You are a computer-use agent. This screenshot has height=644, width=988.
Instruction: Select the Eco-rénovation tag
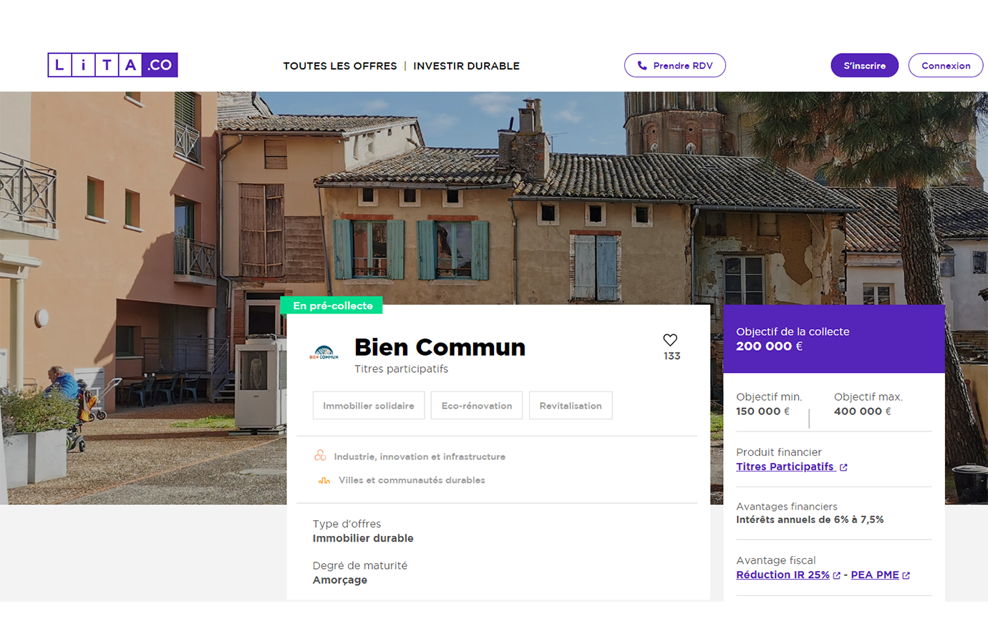477,406
